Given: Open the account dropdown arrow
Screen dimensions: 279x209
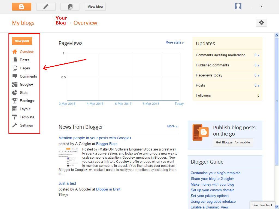Looking at the screenshot, I should 262,7.
